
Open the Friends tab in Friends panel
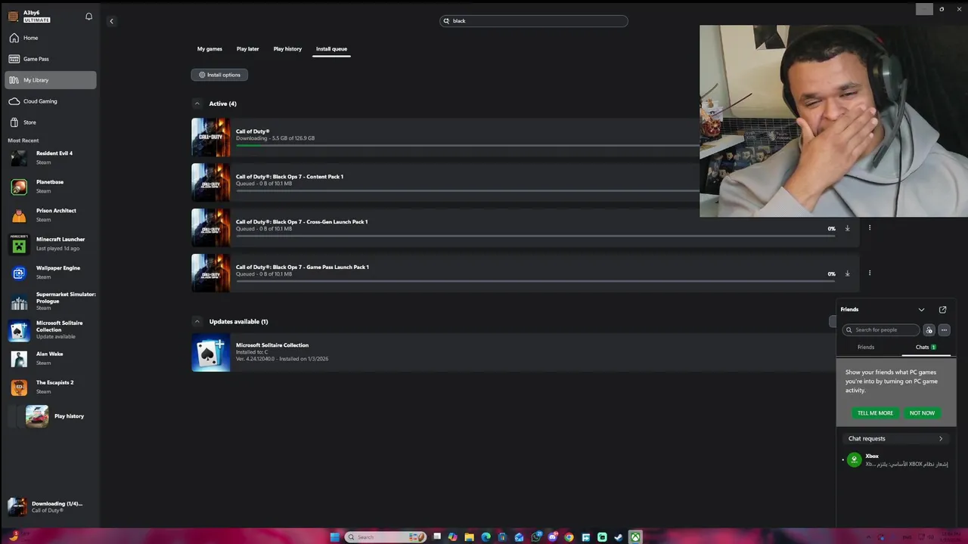point(866,348)
